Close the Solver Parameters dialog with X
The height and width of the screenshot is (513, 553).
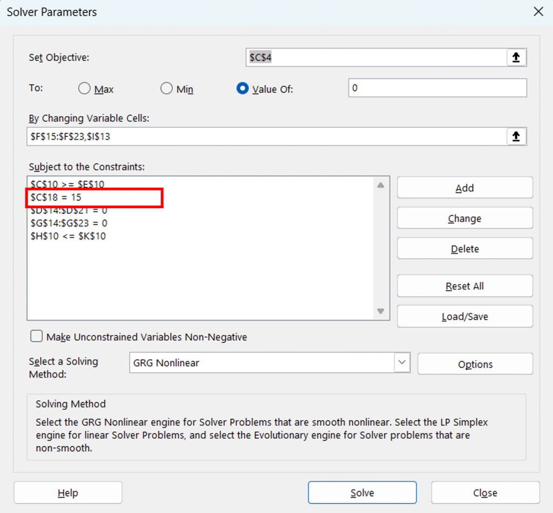pyautogui.click(x=538, y=12)
